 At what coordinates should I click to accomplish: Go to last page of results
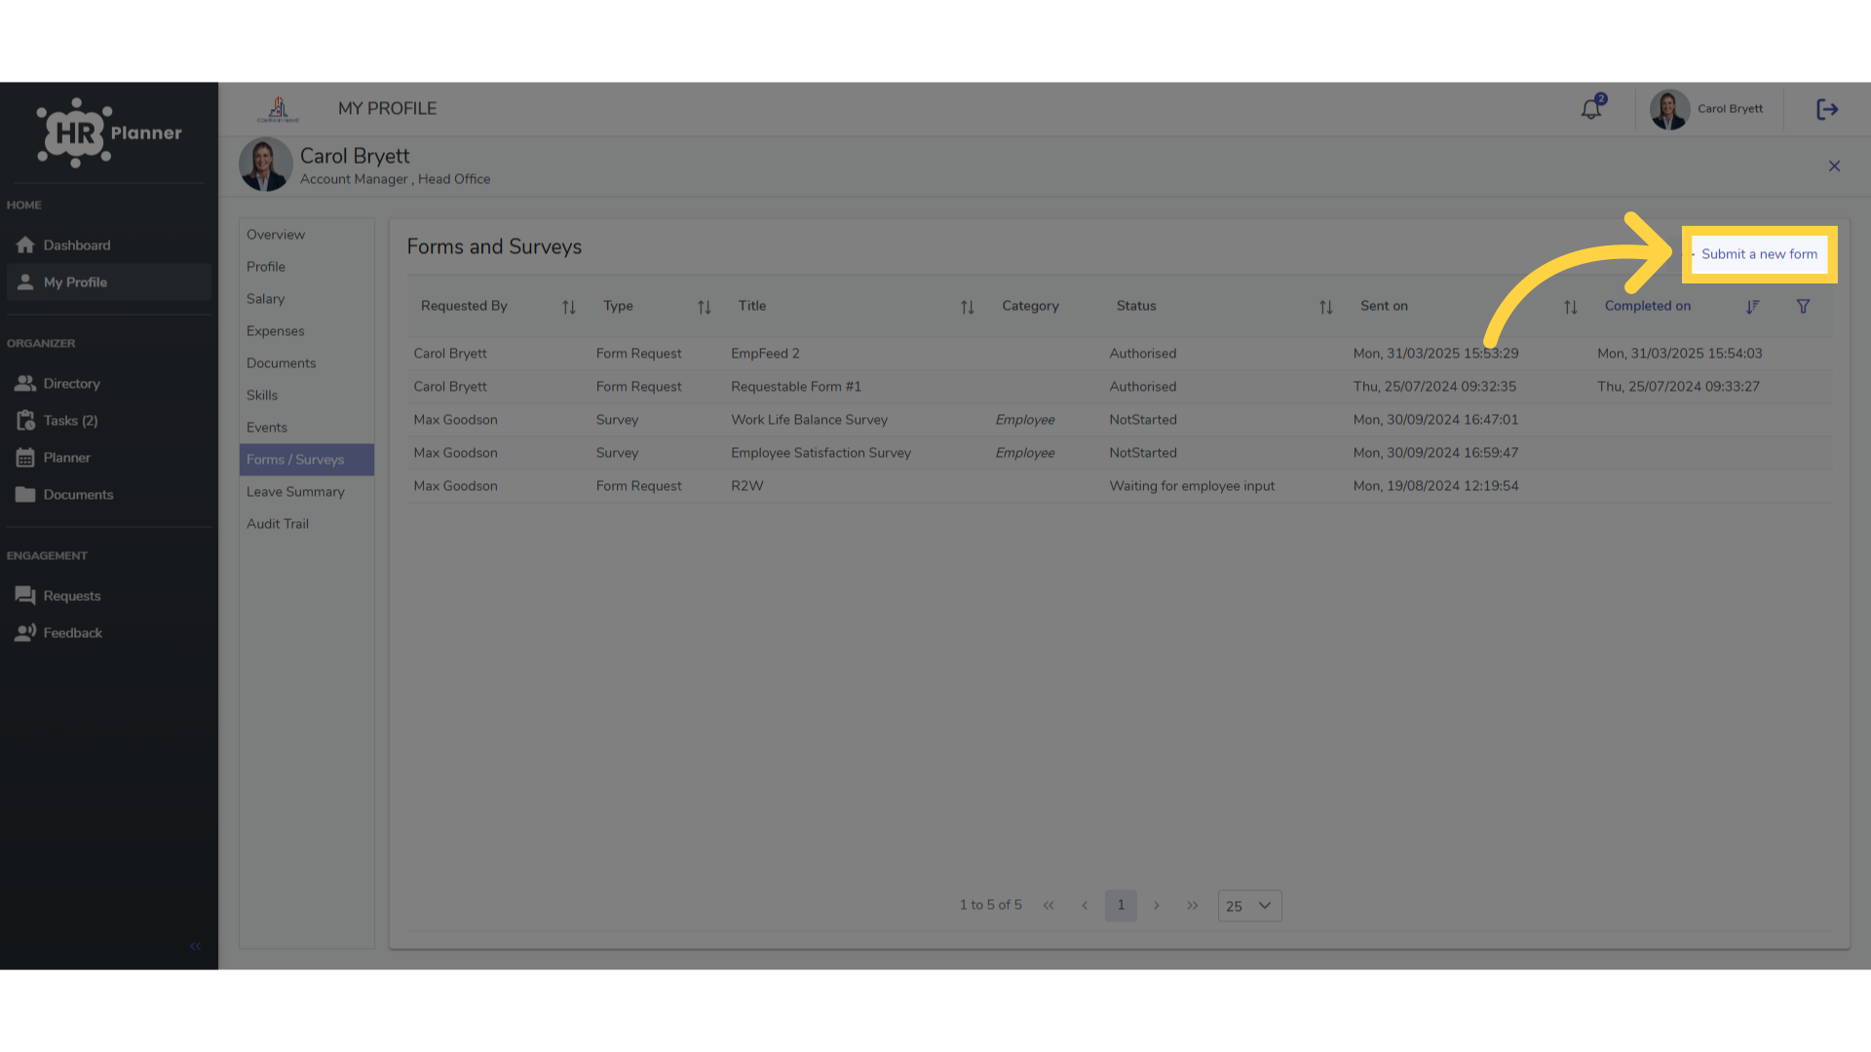pos(1193,905)
